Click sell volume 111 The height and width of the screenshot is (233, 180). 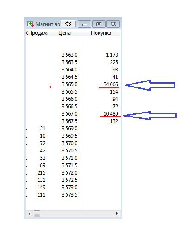pyautogui.click(x=41, y=194)
